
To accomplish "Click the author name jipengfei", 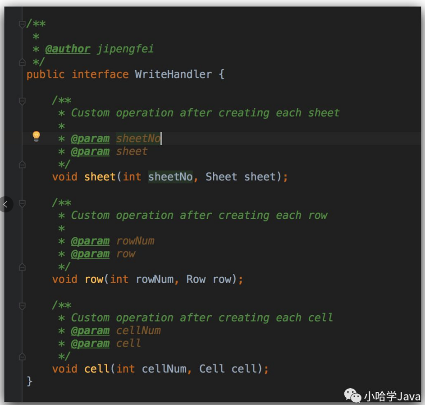I will [125, 49].
